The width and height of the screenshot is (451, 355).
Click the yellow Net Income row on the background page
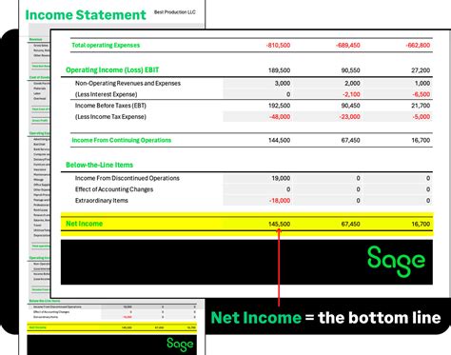[x=112, y=327]
